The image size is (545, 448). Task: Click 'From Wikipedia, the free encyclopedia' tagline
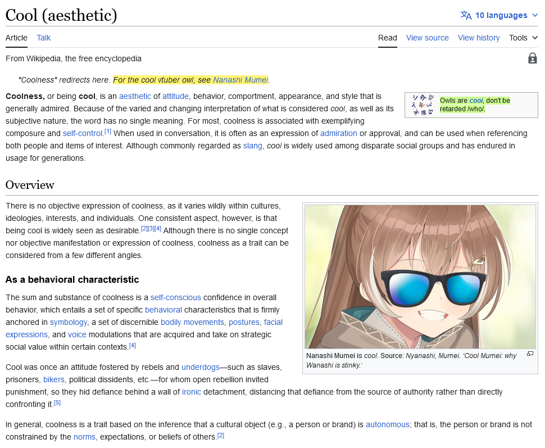[x=74, y=58]
